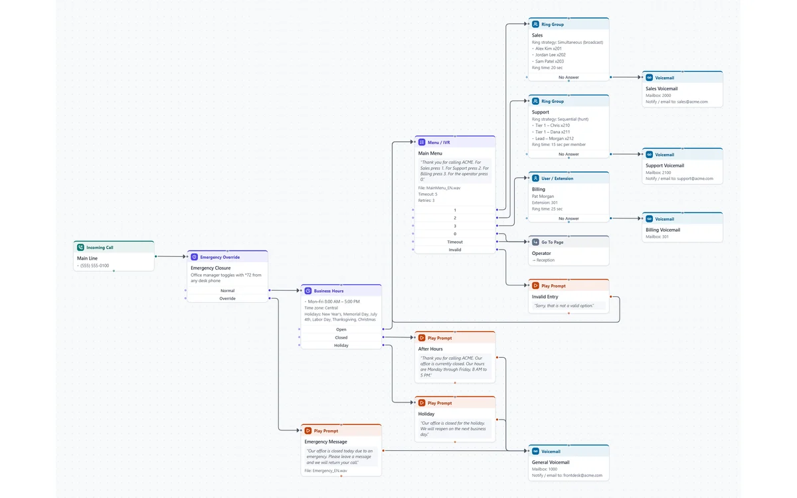Screen dimensions: 797x498
Task: Click the Emergency Closure title
Action: point(211,268)
